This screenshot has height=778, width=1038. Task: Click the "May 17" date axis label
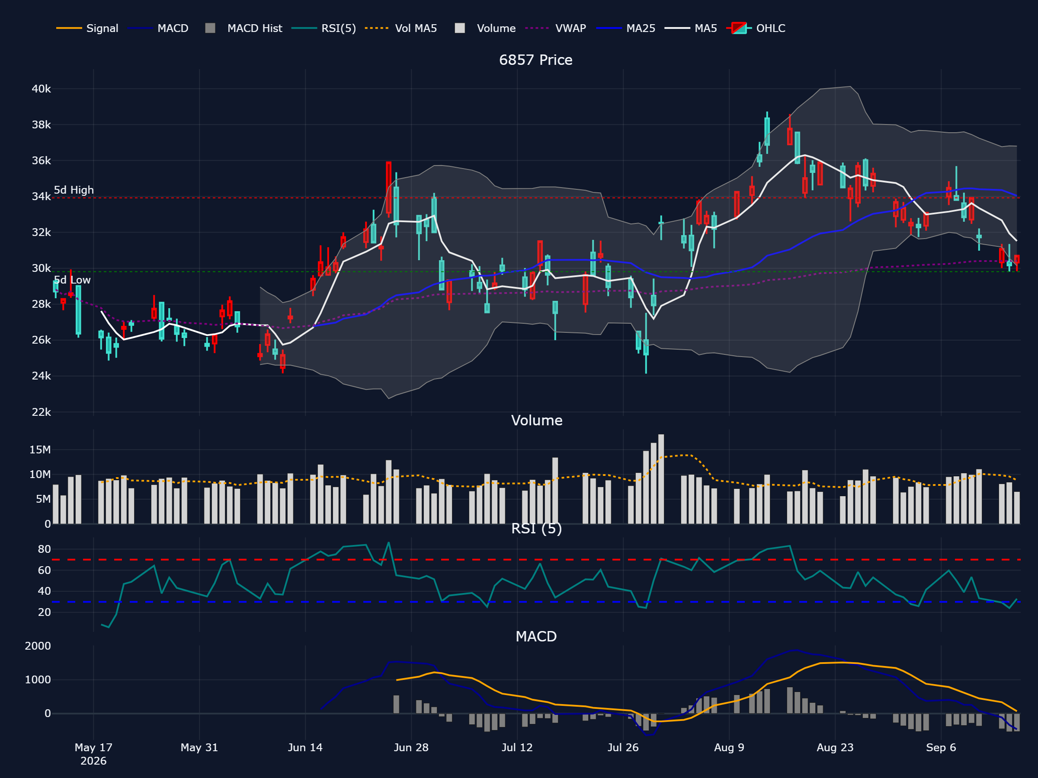tap(93, 747)
